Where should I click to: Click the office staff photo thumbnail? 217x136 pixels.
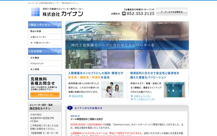click(112, 90)
